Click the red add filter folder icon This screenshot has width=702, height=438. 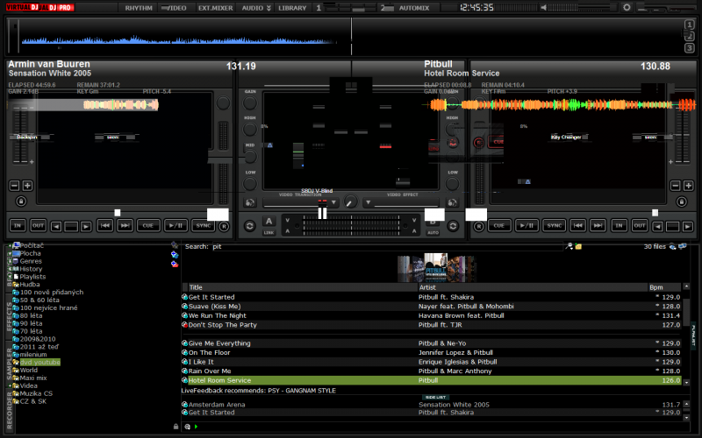point(175,265)
